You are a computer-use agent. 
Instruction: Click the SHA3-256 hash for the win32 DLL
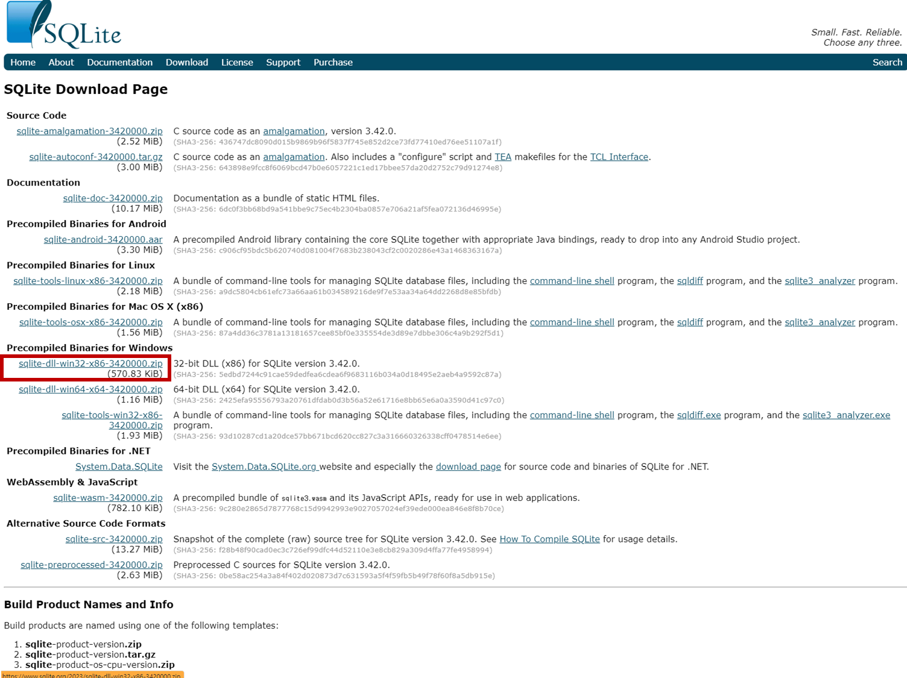coord(337,374)
